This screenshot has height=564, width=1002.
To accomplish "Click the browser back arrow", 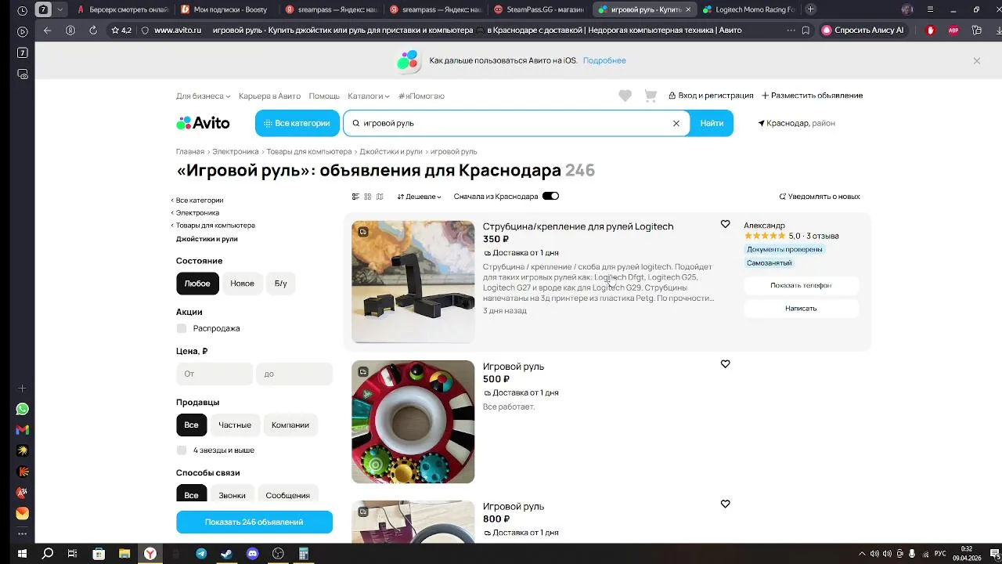I will pyautogui.click(x=47, y=30).
